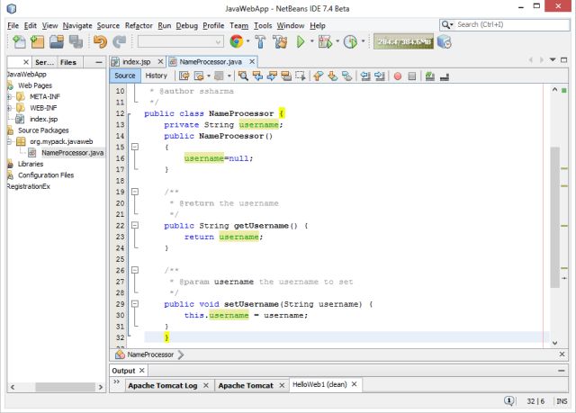Click the Chrome browser icon in toolbar
The width and height of the screenshot is (576, 413).
[237, 41]
